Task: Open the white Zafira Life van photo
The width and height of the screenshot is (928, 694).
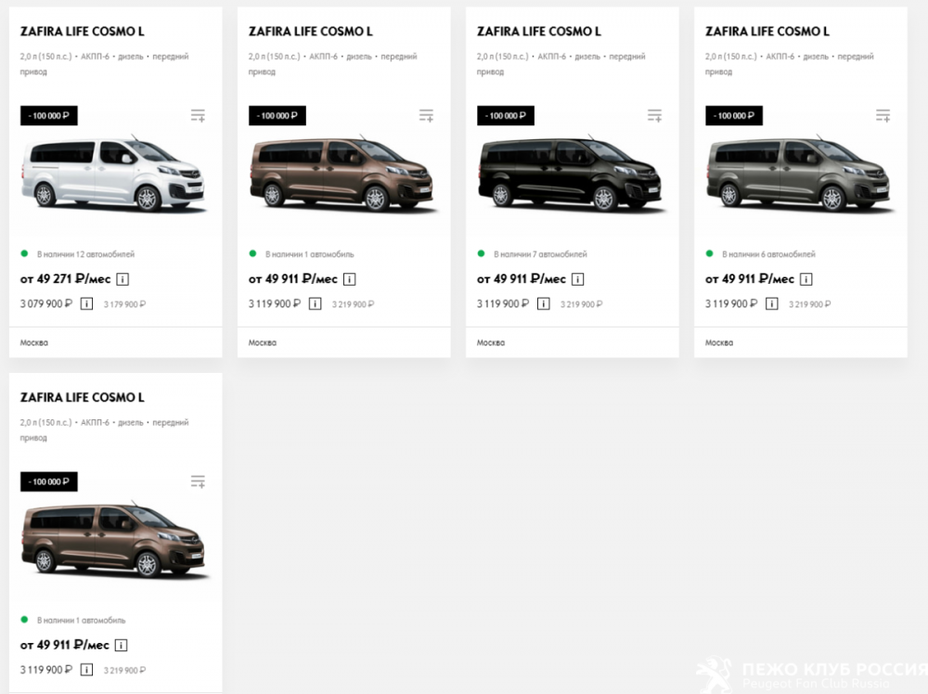Action: (x=115, y=174)
